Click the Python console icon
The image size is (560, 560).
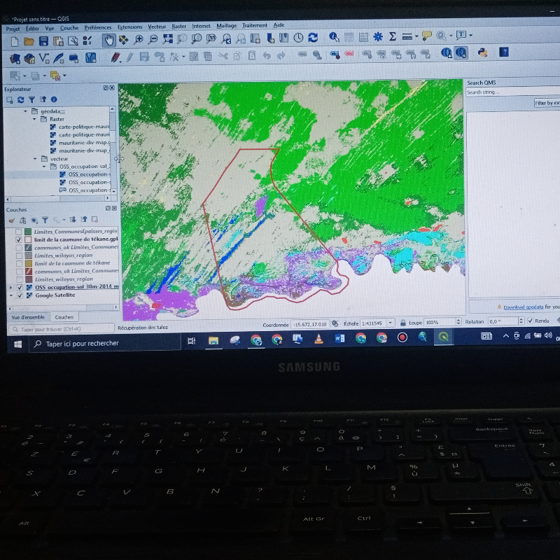click(482, 52)
